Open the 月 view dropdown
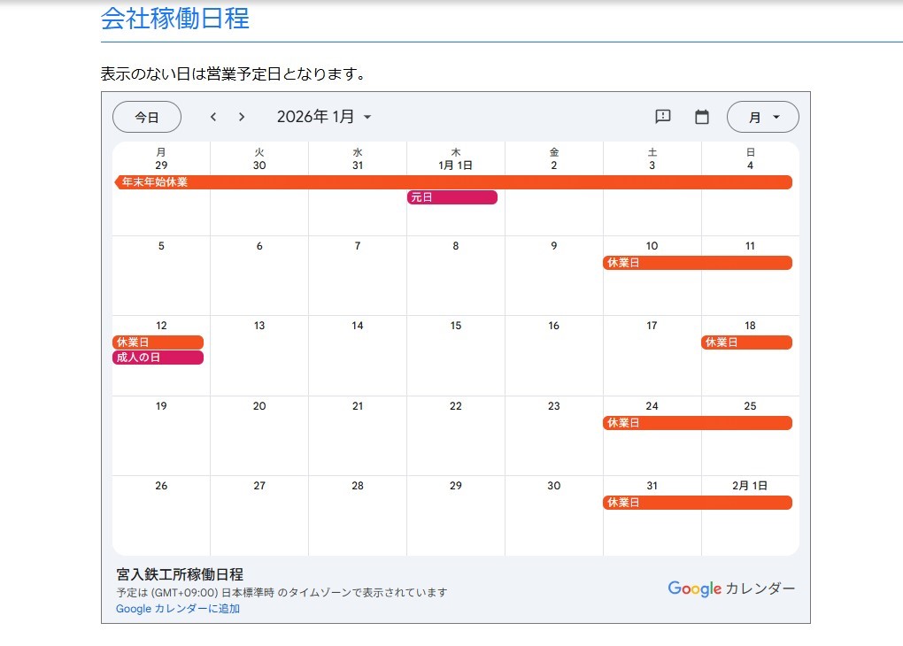The height and width of the screenshot is (646, 903). coord(762,117)
